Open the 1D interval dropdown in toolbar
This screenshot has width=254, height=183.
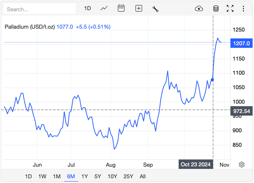[87, 8]
